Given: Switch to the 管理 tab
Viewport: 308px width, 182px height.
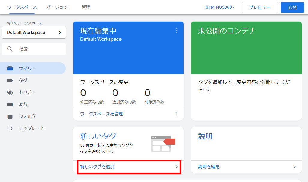Looking at the screenshot, I should tap(86, 7).
